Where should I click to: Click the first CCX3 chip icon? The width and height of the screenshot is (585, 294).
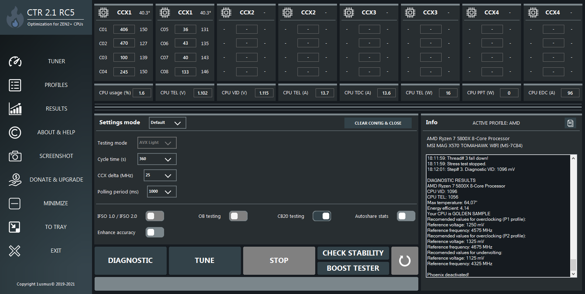349,13
